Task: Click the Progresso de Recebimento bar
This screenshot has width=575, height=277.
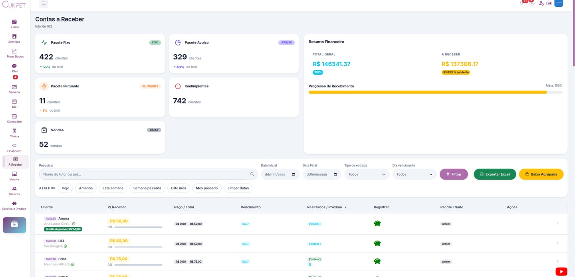Action: click(x=436, y=92)
